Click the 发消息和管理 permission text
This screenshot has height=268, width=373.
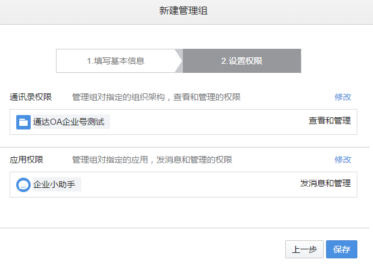point(325,183)
